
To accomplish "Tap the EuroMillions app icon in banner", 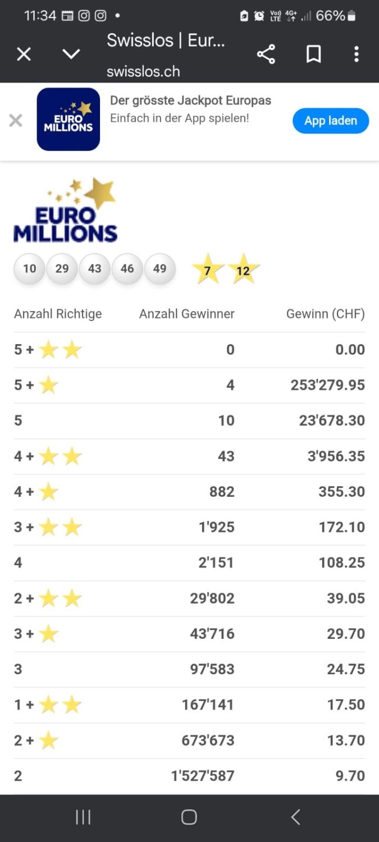I will 68,120.
